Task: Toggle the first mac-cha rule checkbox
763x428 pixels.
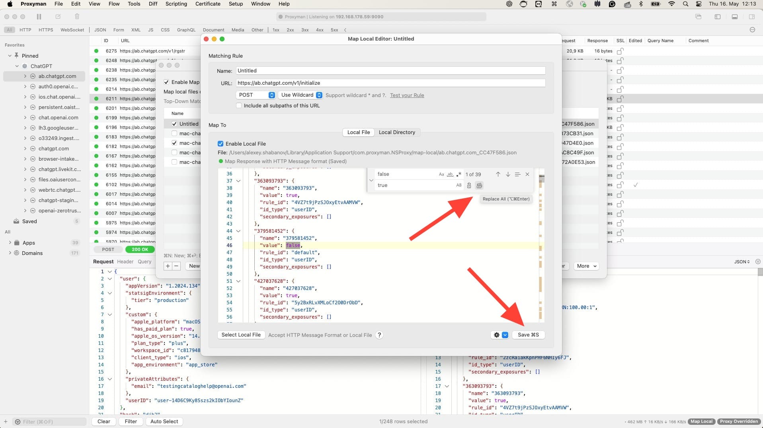Action: (174, 133)
